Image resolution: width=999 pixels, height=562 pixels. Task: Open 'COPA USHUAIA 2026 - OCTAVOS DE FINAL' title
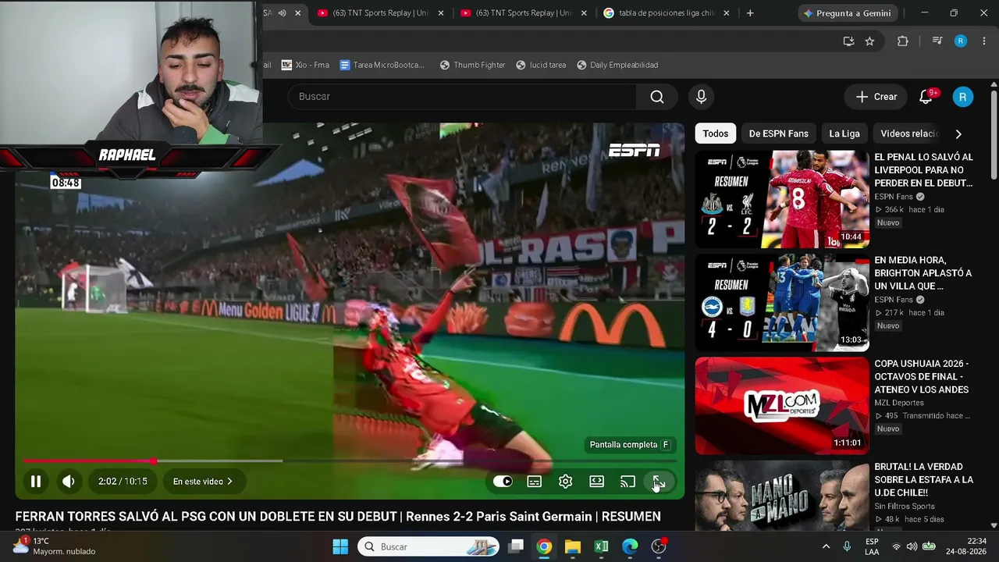tap(921, 376)
